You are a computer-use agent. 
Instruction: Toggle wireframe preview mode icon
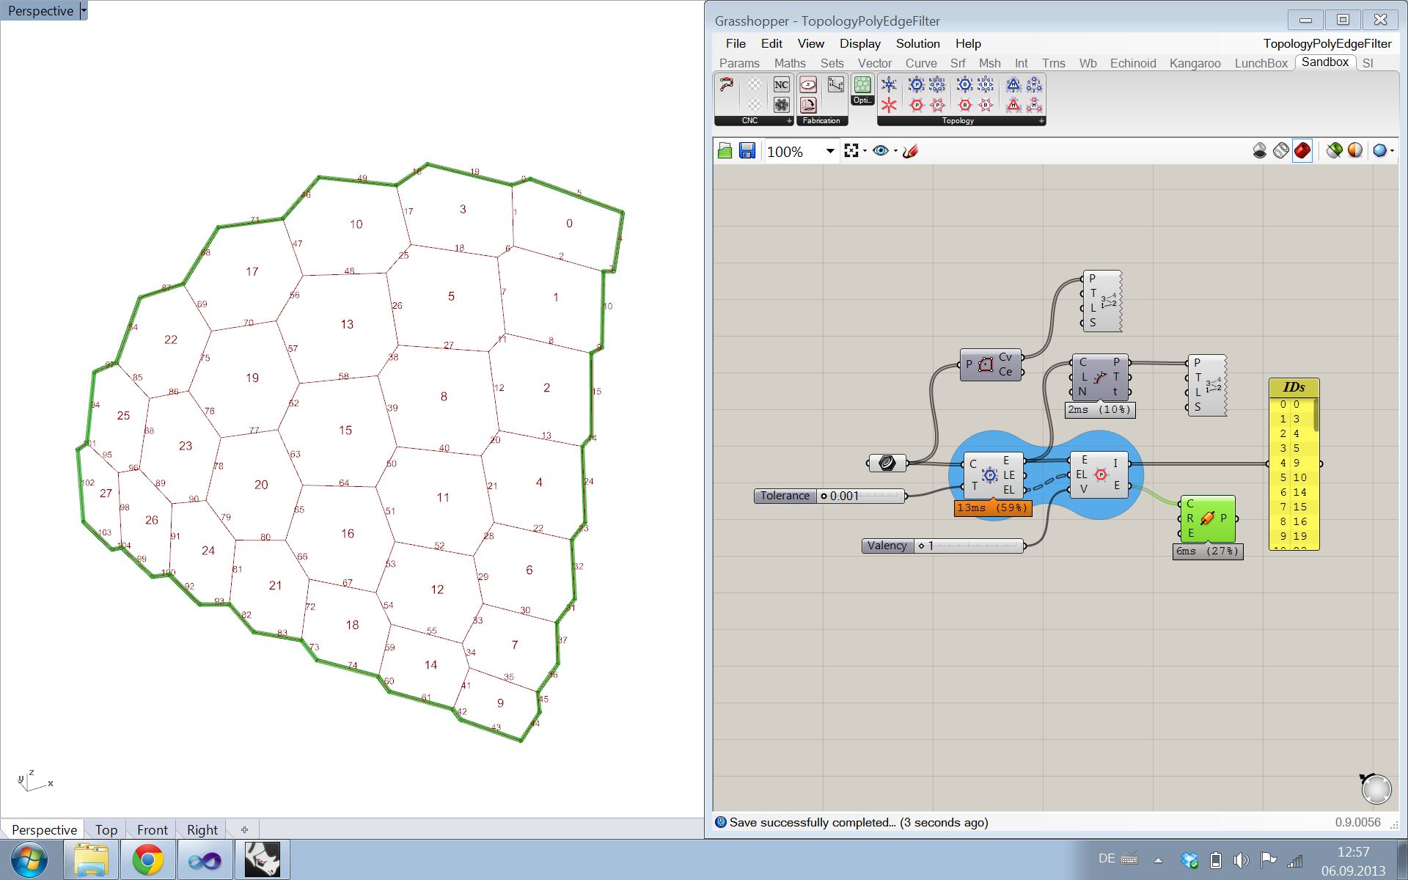point(1280,151)
